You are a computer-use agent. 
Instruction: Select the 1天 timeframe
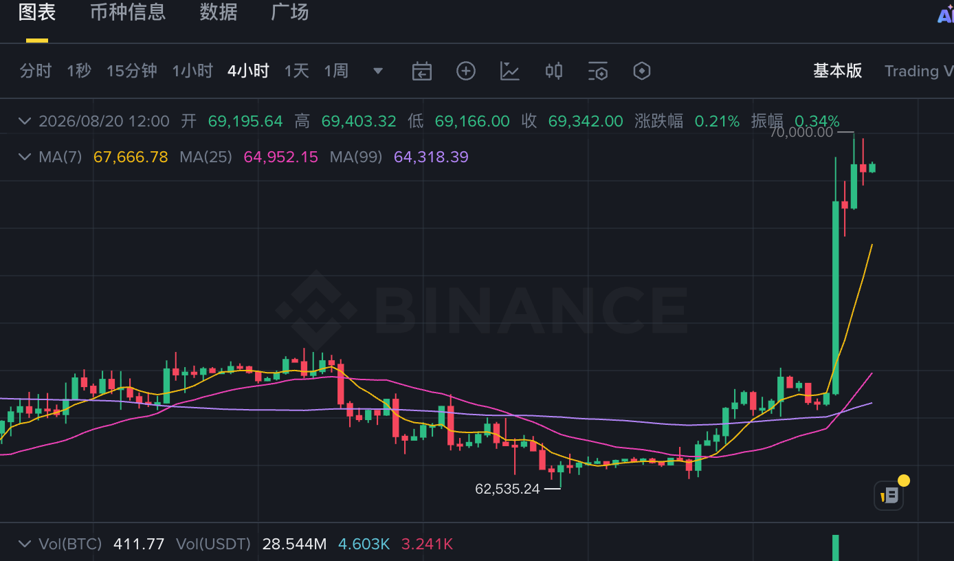pos(297,71)
